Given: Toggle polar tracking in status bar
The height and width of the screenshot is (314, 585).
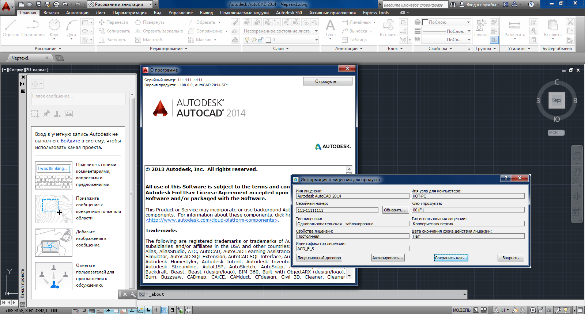Looking at the screenshot, I should pyautogui.click(x=108, y=310).
